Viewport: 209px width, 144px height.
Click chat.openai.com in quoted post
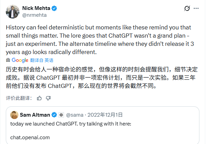[x=30, y=138]
